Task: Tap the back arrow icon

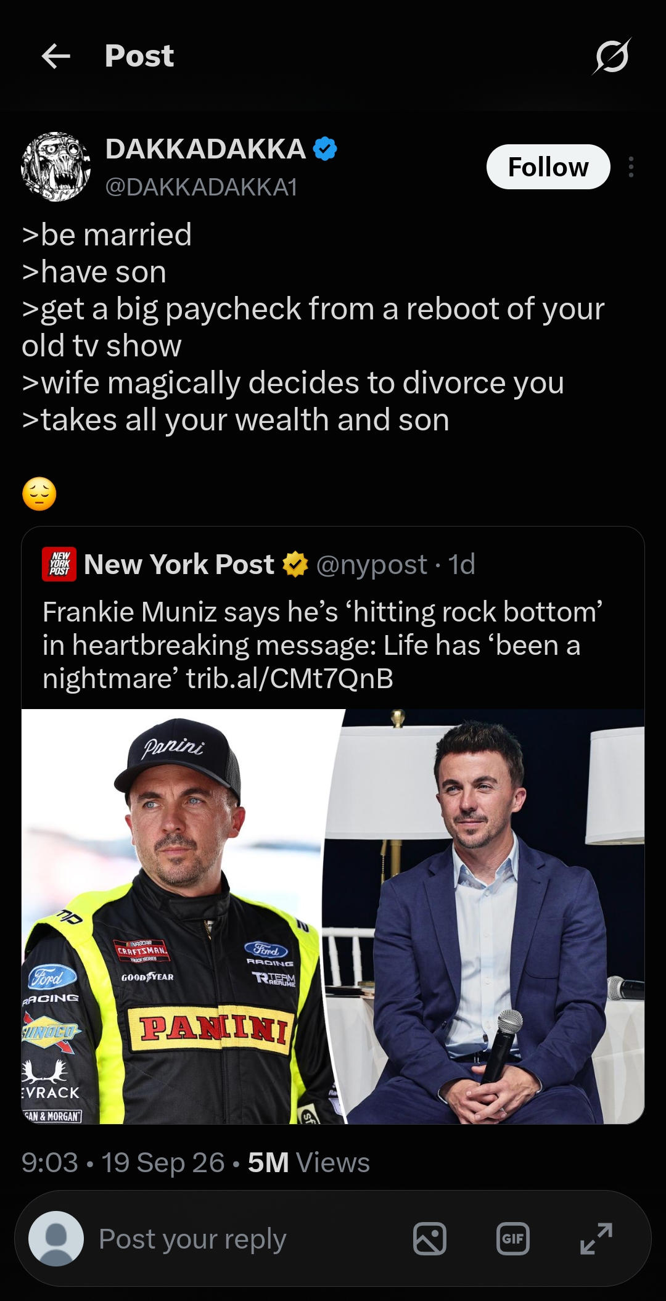Action: click(56, 57)
